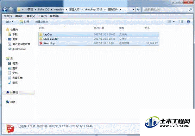The height and width of the screenshot is (136, 195).
Task: Click the ruanjian breadcrumb
Action: pyautogui.click(x=59, y=9)
